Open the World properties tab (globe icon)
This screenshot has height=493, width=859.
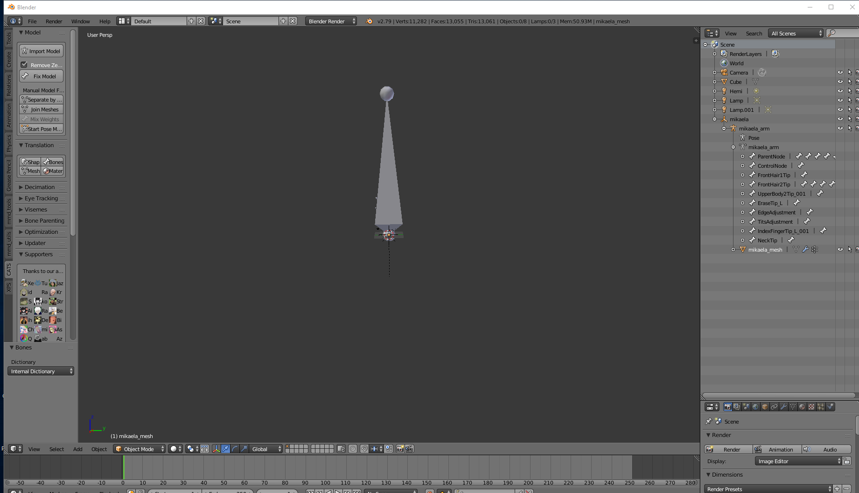coord(755,406)
